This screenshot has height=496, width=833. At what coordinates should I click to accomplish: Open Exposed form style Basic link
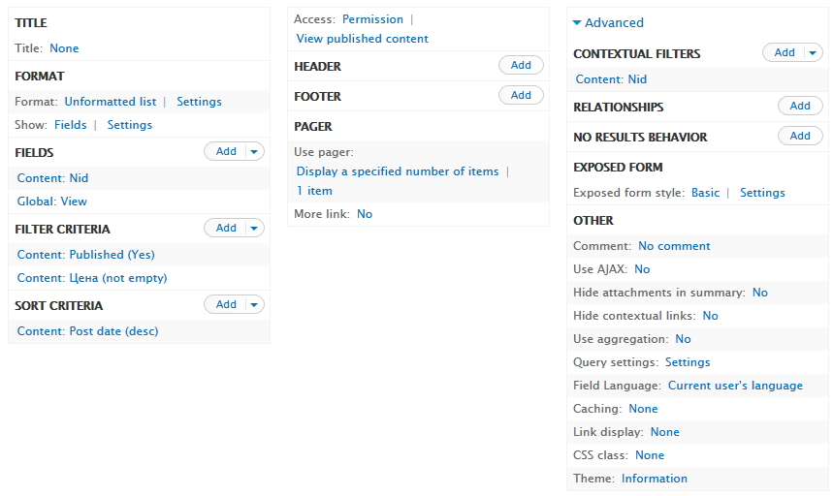[x=705, y=193]
